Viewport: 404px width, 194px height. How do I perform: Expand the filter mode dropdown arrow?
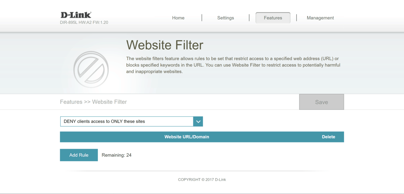(x=198, y=122)
